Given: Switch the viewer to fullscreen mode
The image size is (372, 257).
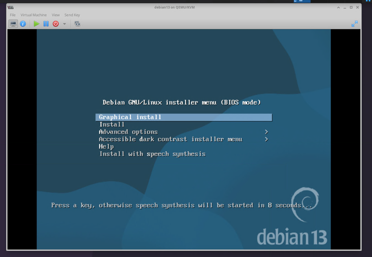Looking at the screenshot, I should click(x=354, y=24).
